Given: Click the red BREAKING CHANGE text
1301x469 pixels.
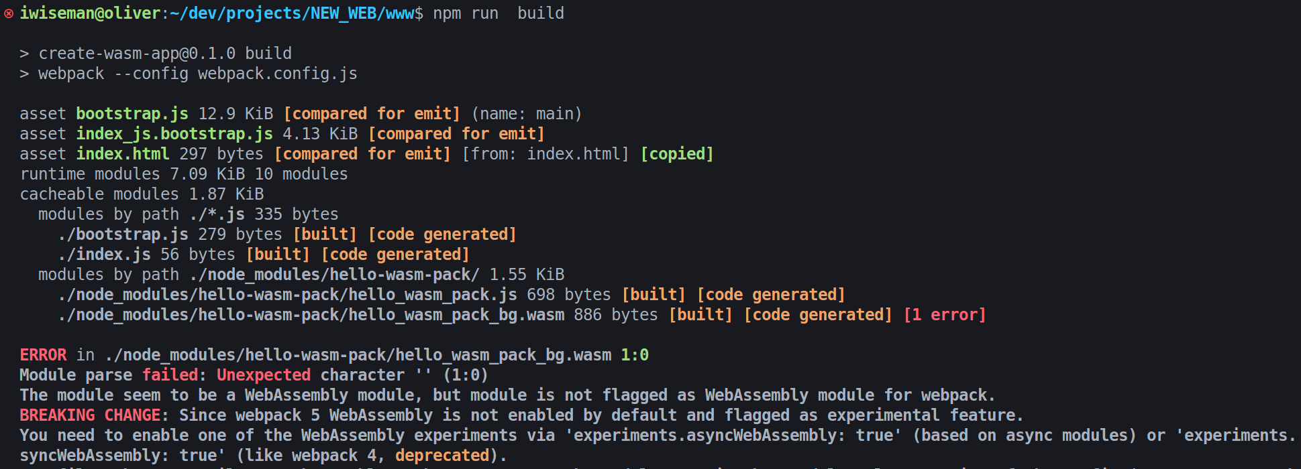Looking at the screenshot, I should coord(90,415).
